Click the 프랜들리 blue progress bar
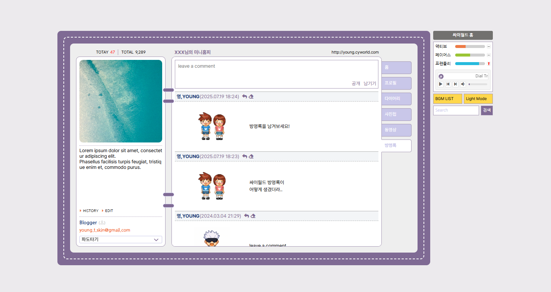The width and height of the screenshot is (551, 292). [x=467, y=64]
